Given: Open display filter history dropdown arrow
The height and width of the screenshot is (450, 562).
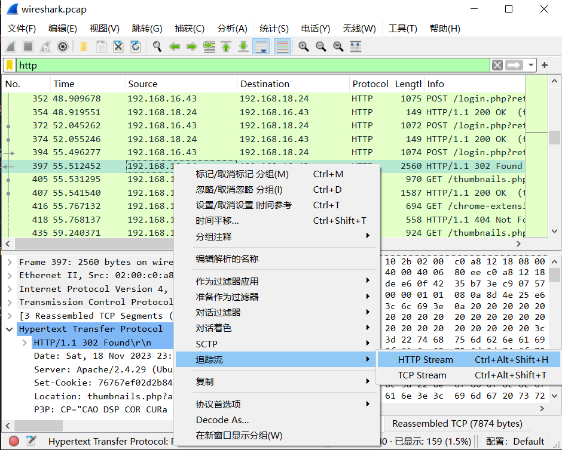Looking at the screenshot, I should click(x=530, y=65).
